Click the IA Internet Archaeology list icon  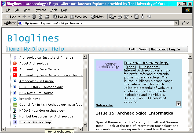(15, 122)
